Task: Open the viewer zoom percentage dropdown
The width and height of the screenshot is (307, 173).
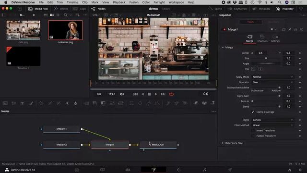Action: click(96, 15)
